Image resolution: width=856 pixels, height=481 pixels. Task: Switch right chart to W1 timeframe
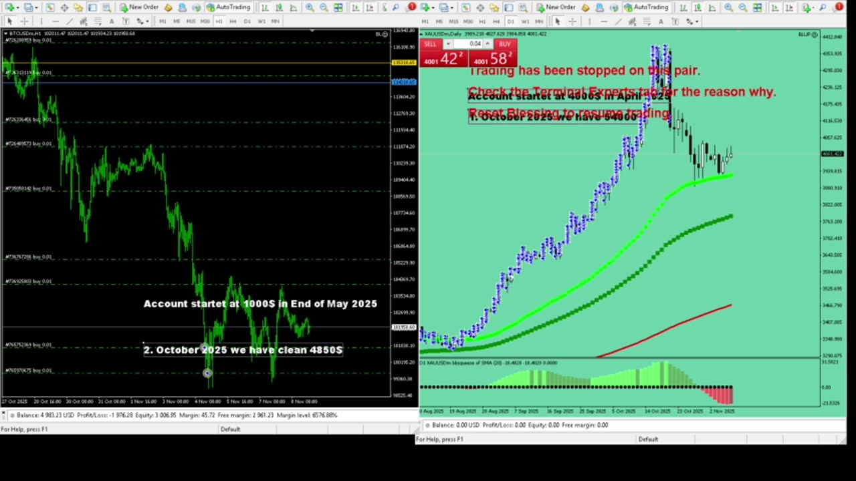(x=526, y=21)
